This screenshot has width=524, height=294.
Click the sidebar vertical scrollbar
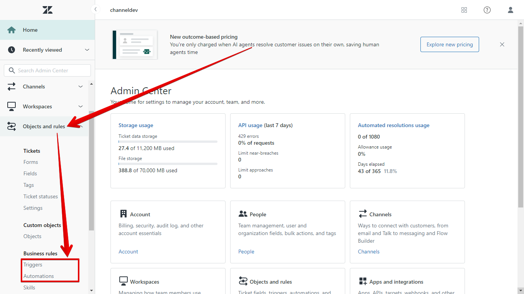(x=91, y=171)
